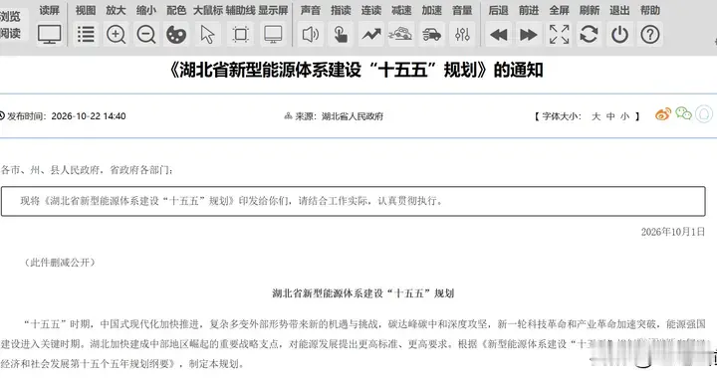The width and height of the screenshot is (717, 378).
Task: Toggle the 声音 speaker sound icon
Action: [310, 34]
